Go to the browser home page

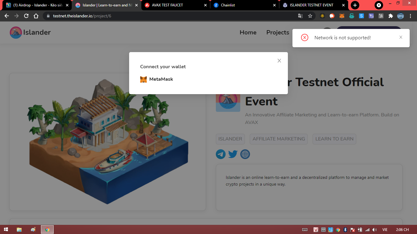point(36,16)
